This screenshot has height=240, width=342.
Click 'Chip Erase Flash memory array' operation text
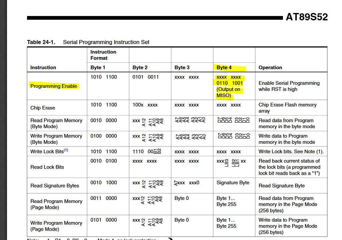tap(288, 108)
